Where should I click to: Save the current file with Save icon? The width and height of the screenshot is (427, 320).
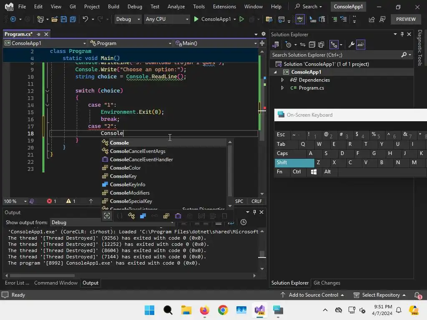(64, 19)
